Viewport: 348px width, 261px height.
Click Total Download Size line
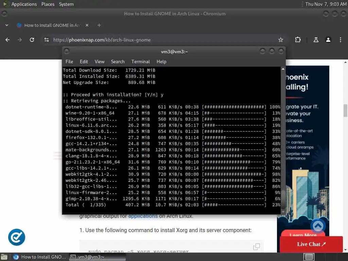pos(109,70)
